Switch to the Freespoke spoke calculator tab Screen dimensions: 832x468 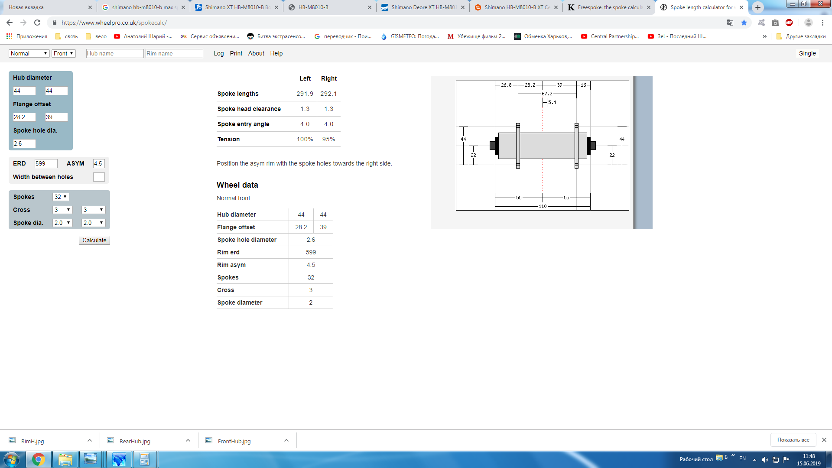point(609,7)
